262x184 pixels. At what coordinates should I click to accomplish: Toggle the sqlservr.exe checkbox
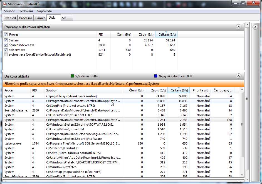click(6, 50)
